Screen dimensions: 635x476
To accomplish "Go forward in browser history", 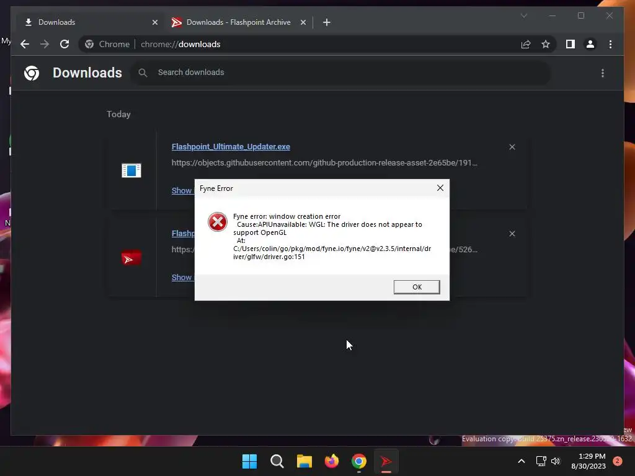I will (x=45, y=44).
